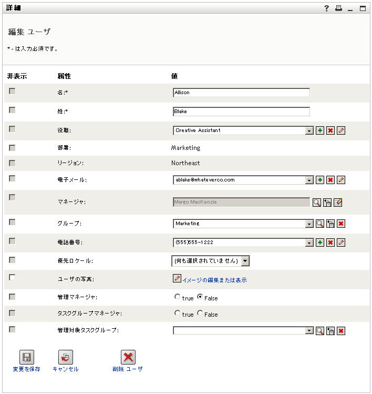Add a new 電話番号 value with plus icon
Screen dimensions: 372x394
[x=320, y=243]
